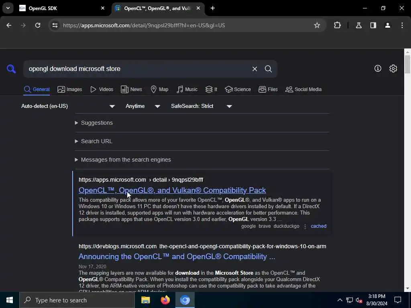Image resolution: width=411 pixels, height=308 pixels.
Task: Open the Extensions puzzle icon
Action: pos(337,25)
